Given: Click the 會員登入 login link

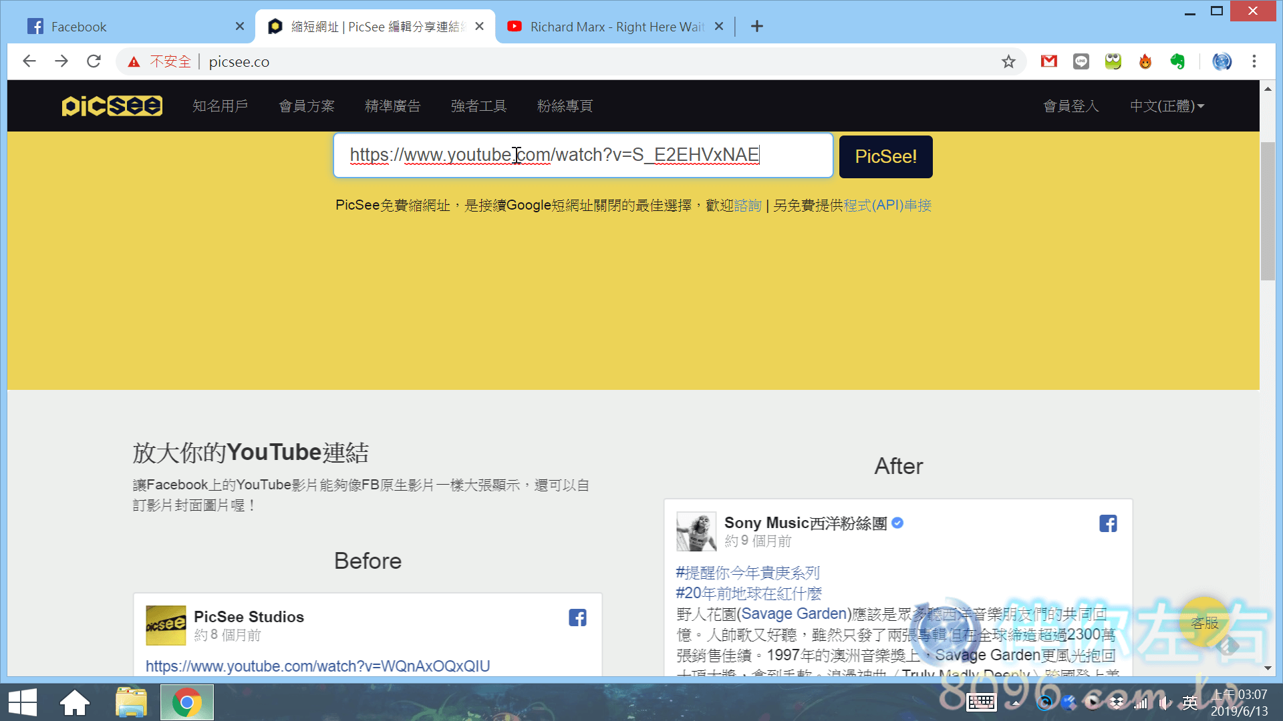Looking at the screenshot, I should click(x=1071, y=106).
